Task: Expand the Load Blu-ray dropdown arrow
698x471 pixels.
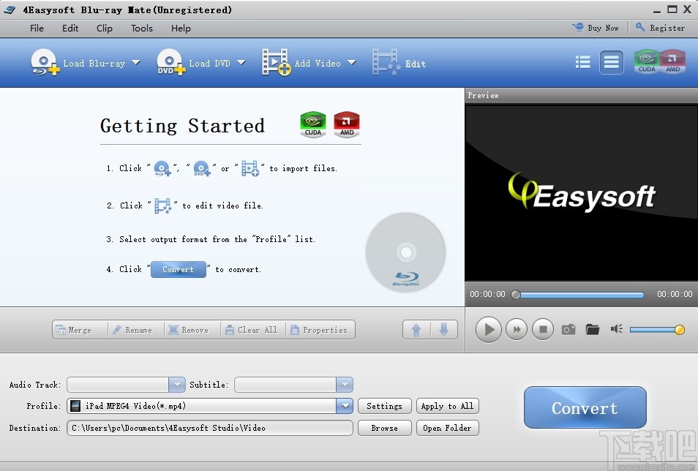Action: coord(138,63)
